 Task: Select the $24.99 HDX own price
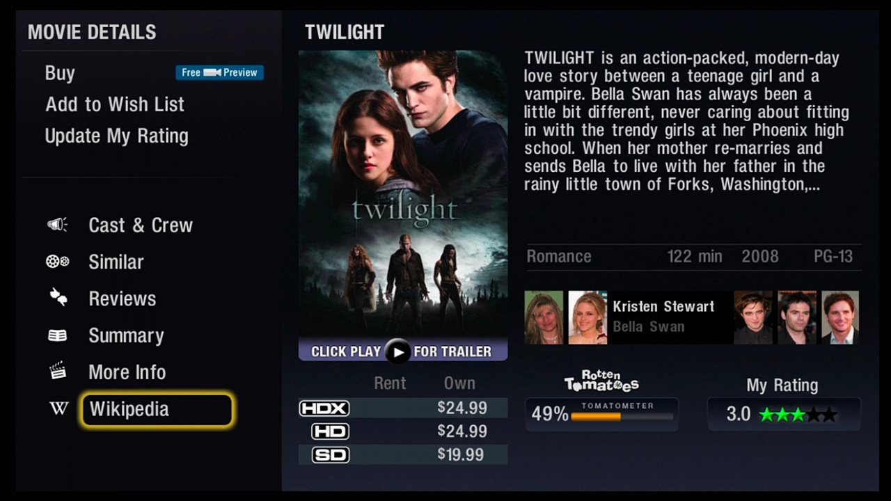click(462, 408)
